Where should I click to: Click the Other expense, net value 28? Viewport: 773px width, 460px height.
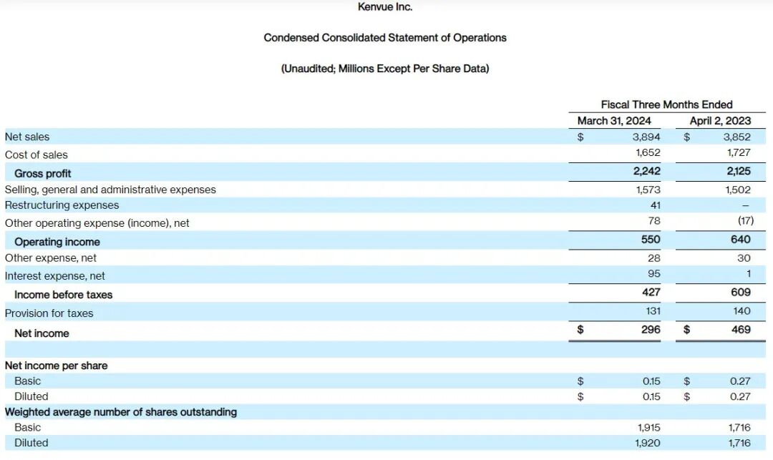tap(654, 258)
